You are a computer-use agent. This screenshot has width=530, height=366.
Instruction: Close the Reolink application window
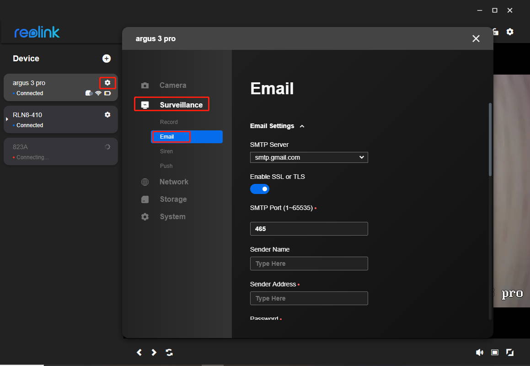[x=510, y=11]
